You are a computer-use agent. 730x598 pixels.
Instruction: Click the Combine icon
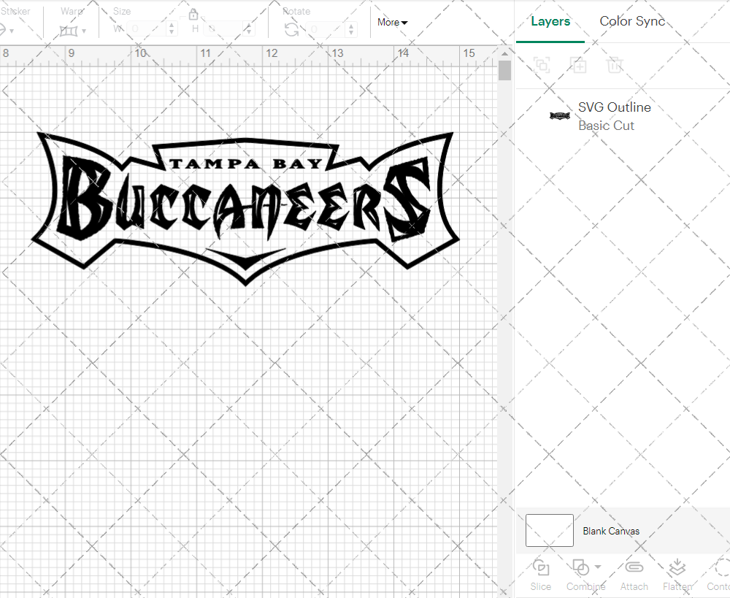click(x=580, y=568)
